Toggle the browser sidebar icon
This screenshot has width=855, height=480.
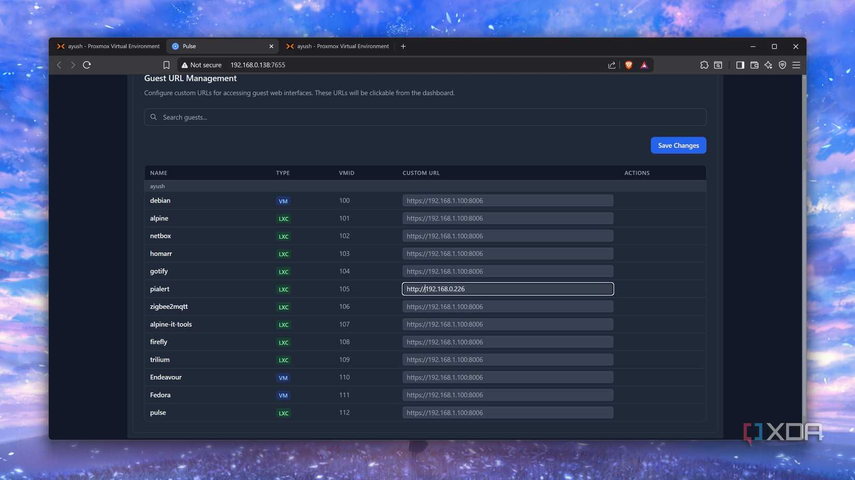coord(740,65)
